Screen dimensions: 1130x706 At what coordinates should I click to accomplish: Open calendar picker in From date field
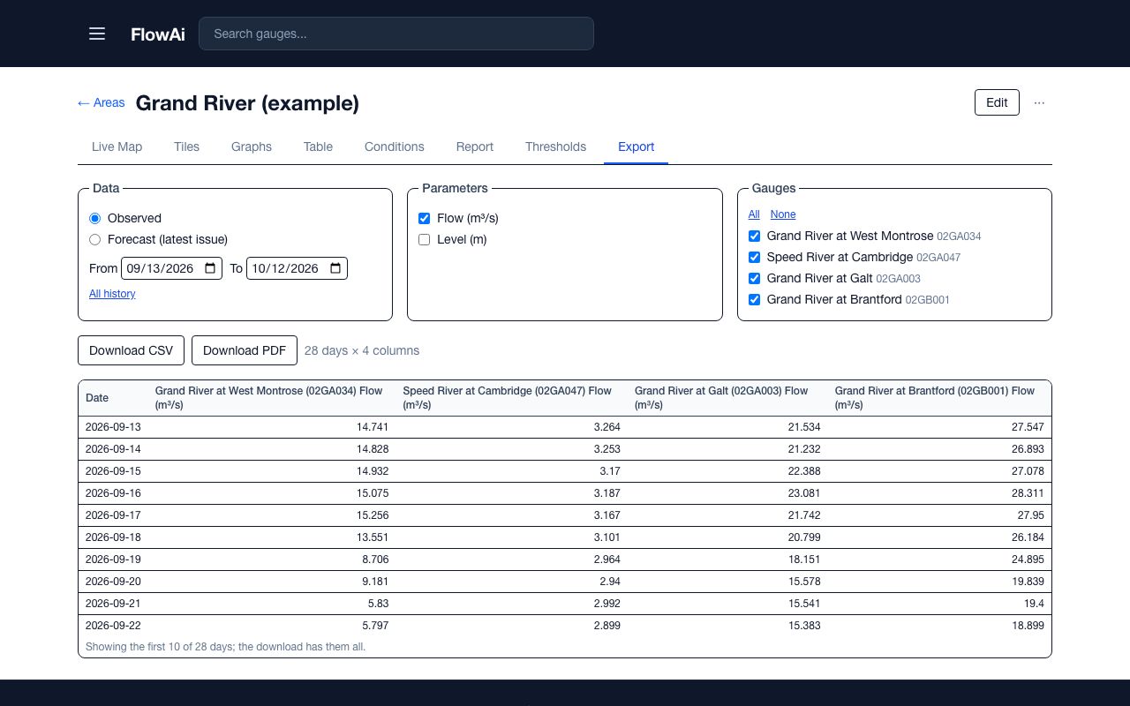coord(210,268)
